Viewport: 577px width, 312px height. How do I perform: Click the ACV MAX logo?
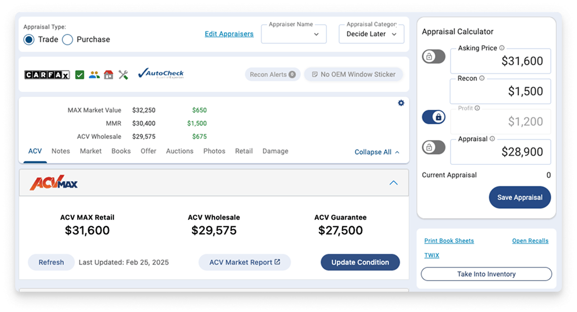[x=54, y=183]
